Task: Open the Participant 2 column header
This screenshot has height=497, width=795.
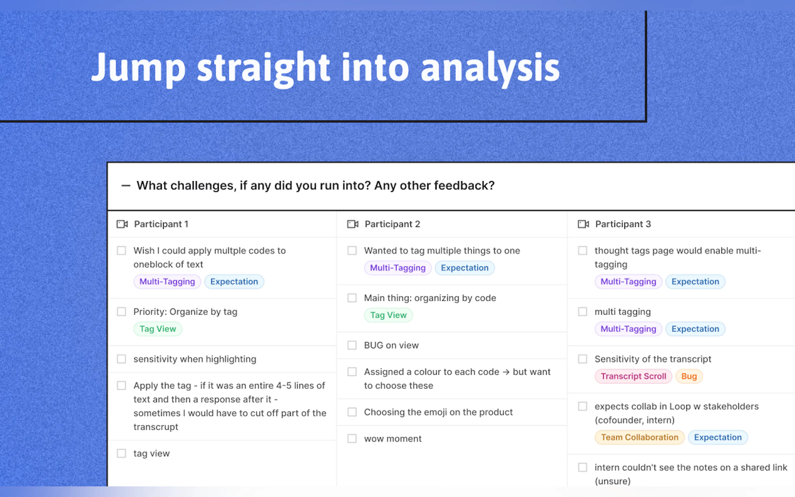Action: point(392,224)
